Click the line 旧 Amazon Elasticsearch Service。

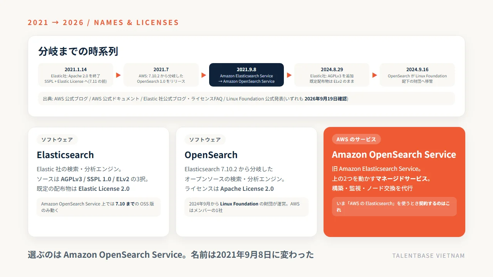pos(377,169)
